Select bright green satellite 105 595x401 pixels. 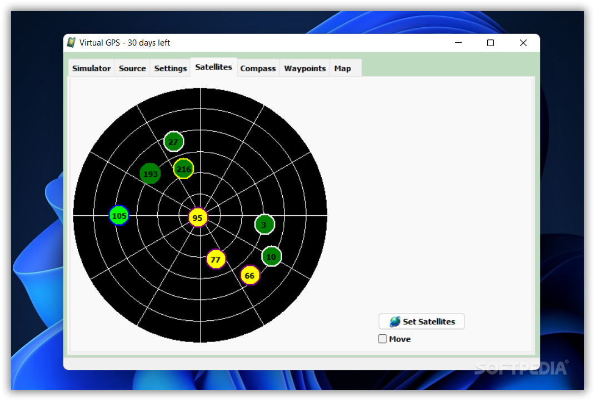(119, 216)
